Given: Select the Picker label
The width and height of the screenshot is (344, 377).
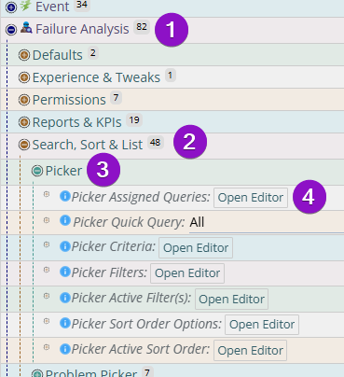Looking at the screenshot, I should (x=63, y=171).
